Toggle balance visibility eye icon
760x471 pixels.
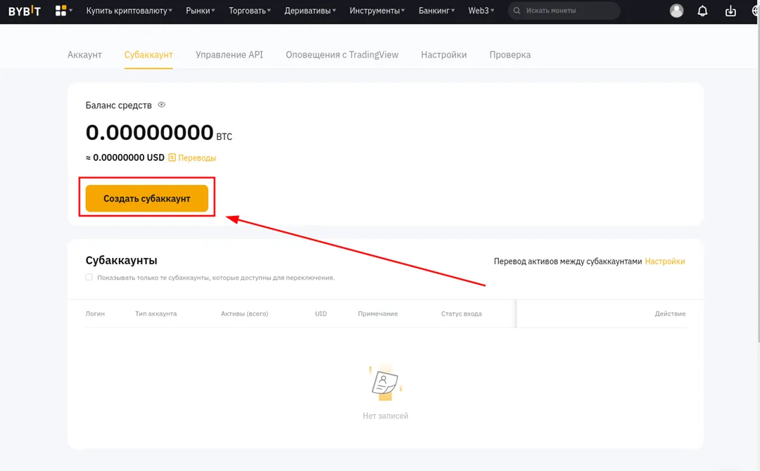coord(162,105)
